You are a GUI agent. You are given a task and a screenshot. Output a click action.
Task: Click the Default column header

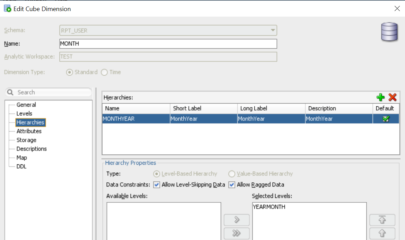(386, 108)
